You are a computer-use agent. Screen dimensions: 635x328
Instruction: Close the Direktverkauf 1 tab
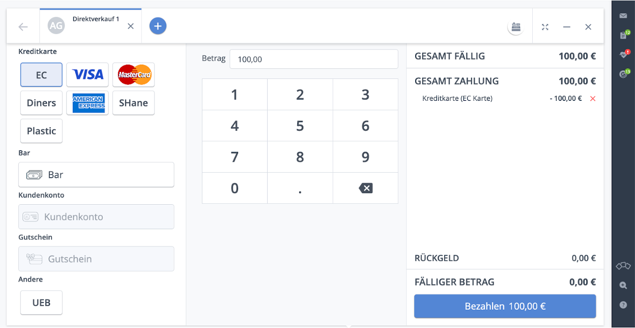tap(131, 26)
